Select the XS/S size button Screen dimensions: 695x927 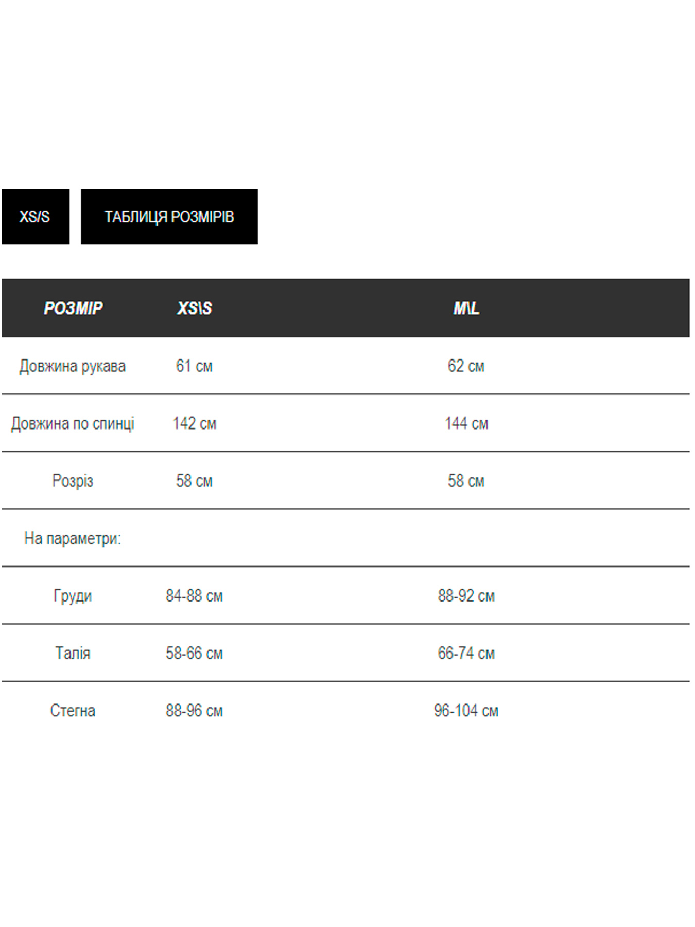[35, 216]
